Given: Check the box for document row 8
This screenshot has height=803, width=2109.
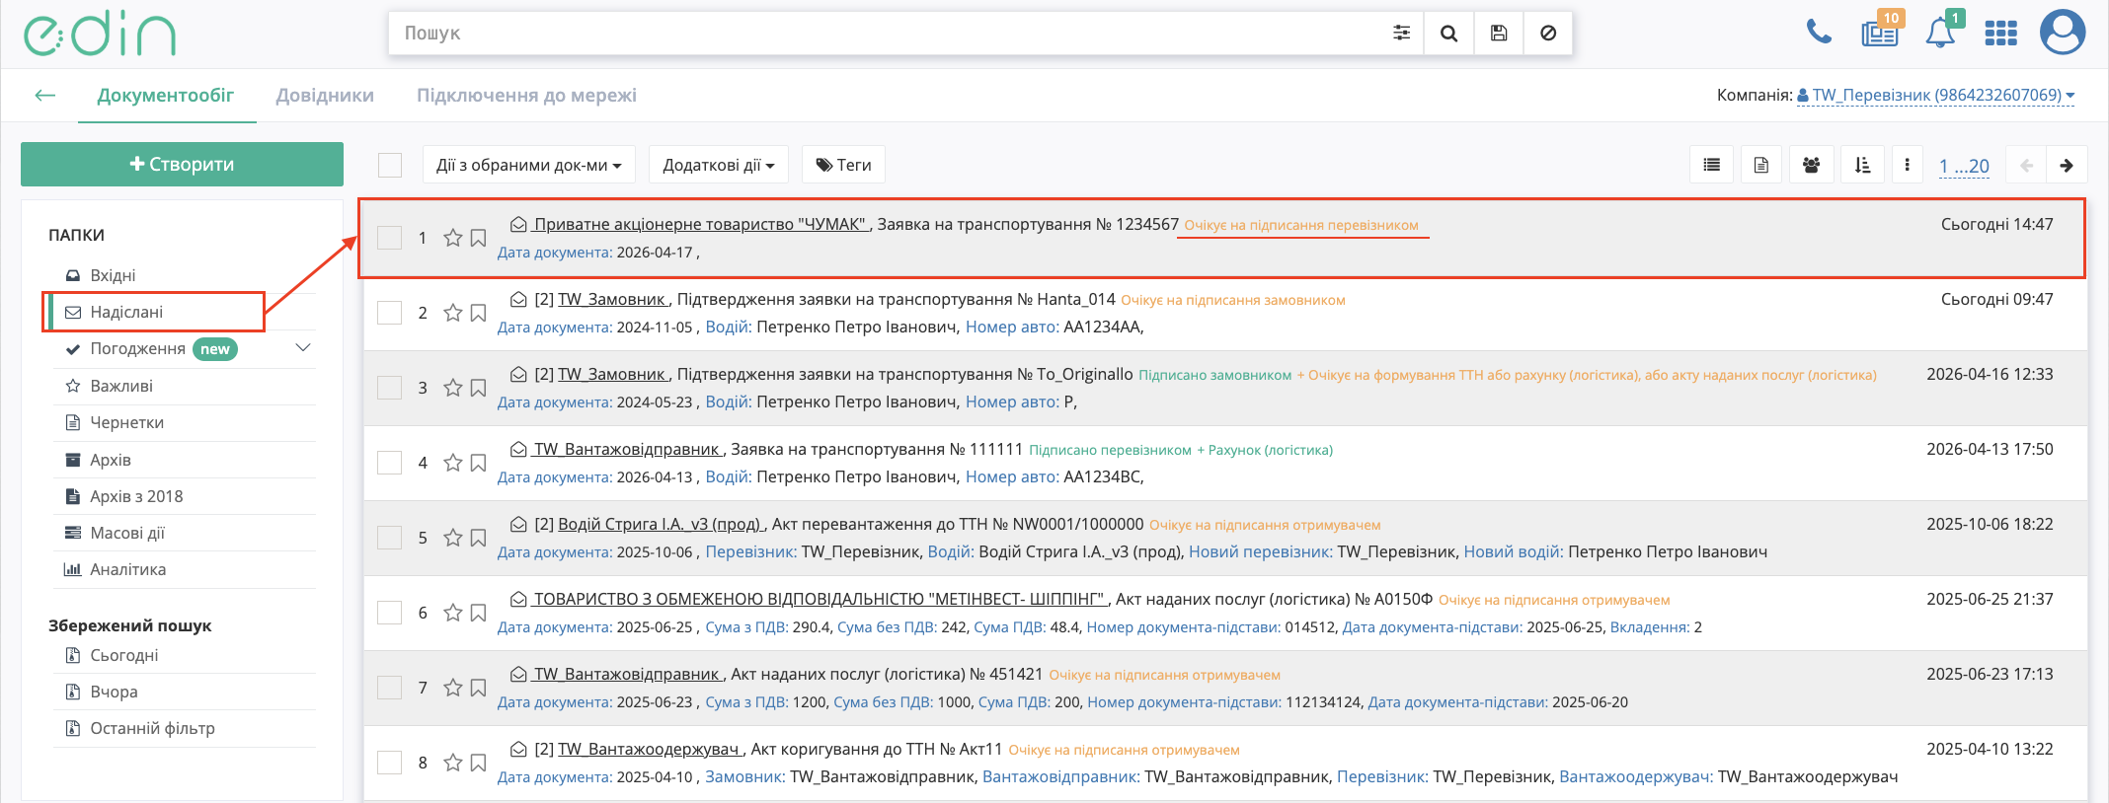Looking at the screenshot, I should [x=390, y=763].
